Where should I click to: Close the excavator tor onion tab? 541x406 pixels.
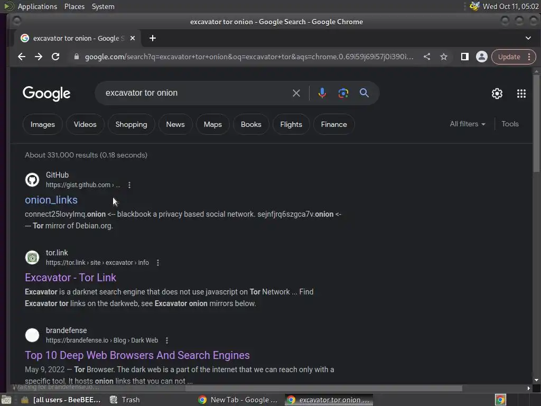pyautogui.click(x=133, y=38)
